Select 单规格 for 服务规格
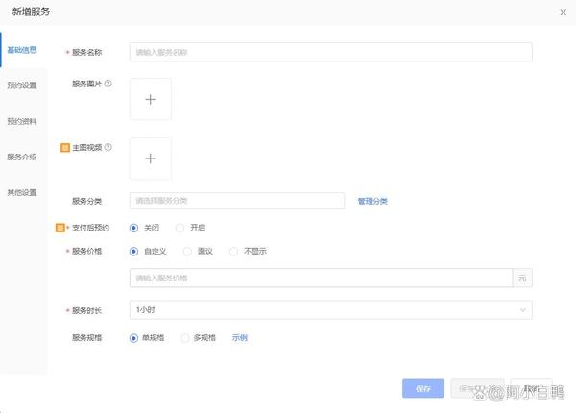 pyautogui.click(x=133, y=338)
